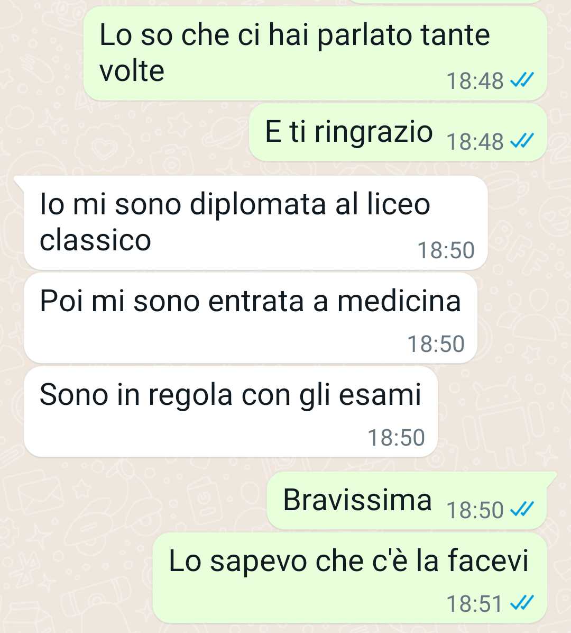Tap the message "Lo sapevo che c'è la facevi"
This screenshot has height=633, width=571.
(x=349, y=578)
